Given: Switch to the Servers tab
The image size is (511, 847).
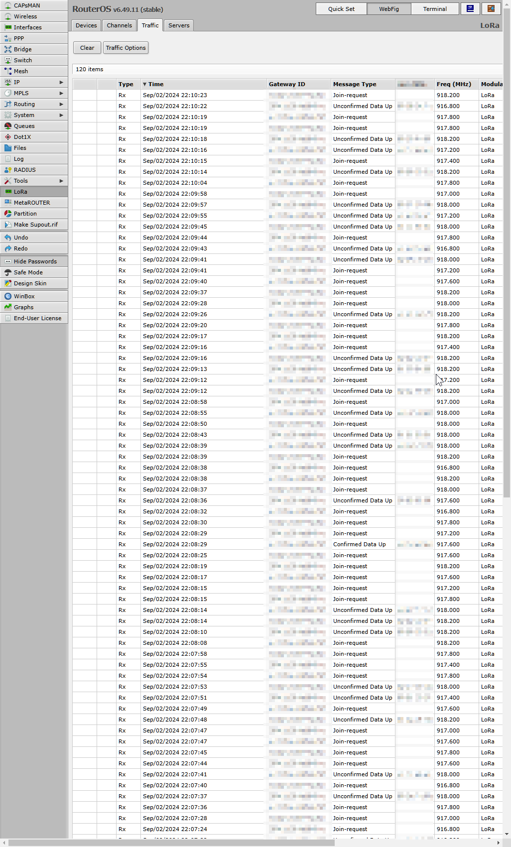Looking at the screenshot, I should tap(179, 25).
